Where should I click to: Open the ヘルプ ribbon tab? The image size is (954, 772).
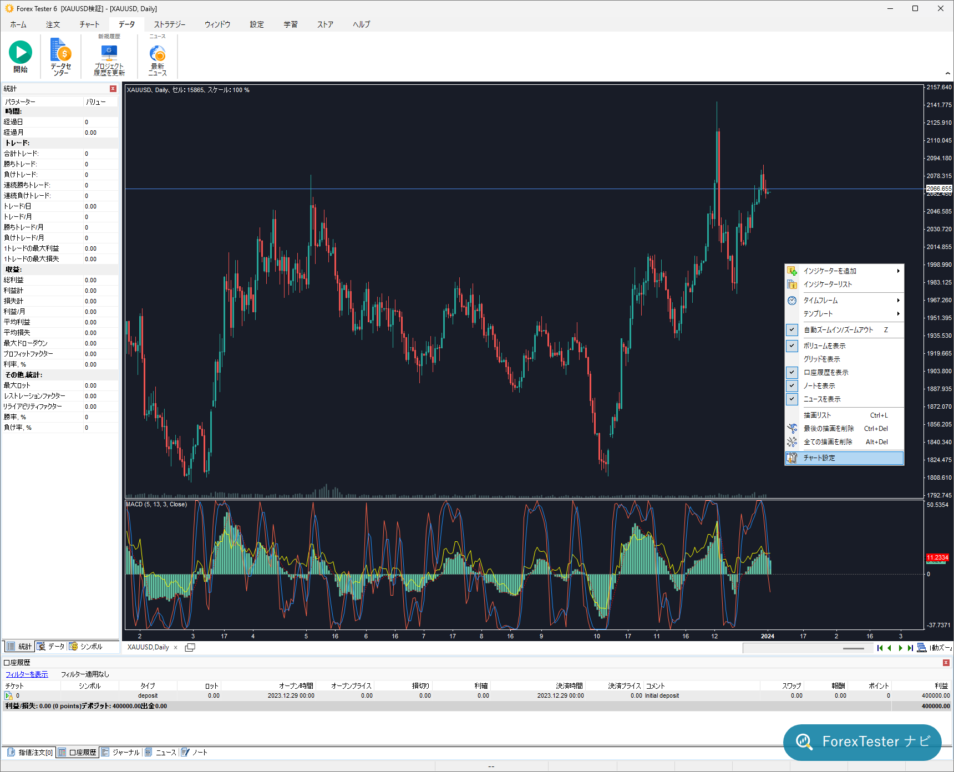point(362,24)
